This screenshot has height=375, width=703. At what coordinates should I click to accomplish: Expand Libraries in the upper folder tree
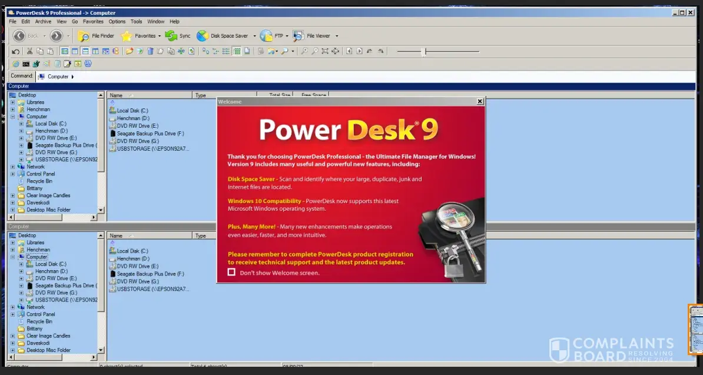(13, 102)
